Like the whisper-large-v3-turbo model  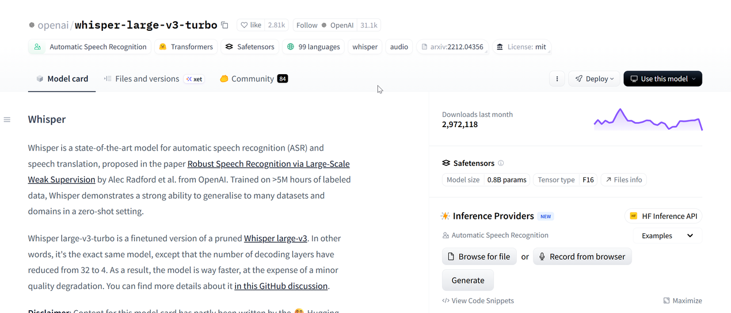(251, 25)
